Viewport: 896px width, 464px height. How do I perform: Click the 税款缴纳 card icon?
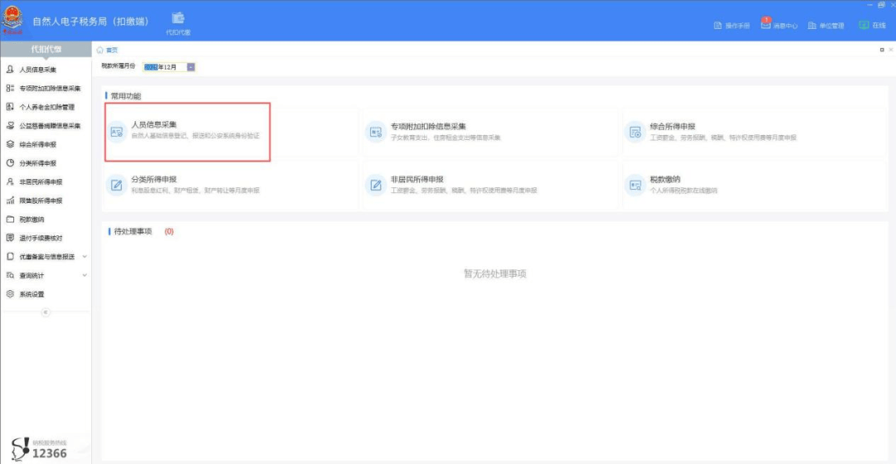pyautogui.click(x=635, y=184)
